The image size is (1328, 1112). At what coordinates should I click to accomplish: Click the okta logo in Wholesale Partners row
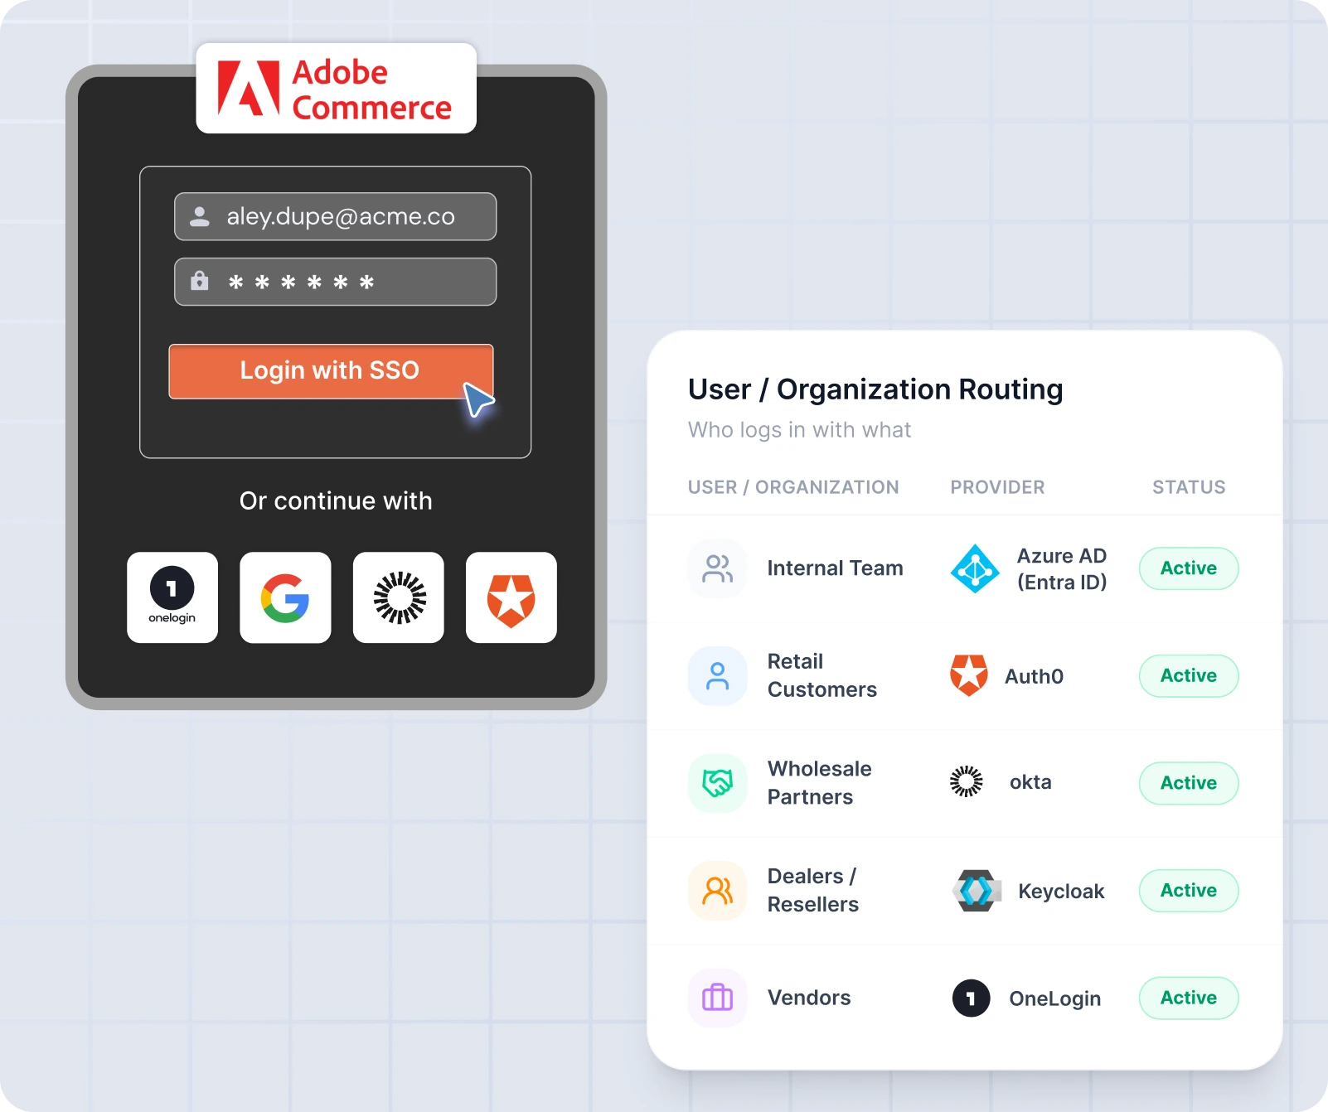[967, 781]
